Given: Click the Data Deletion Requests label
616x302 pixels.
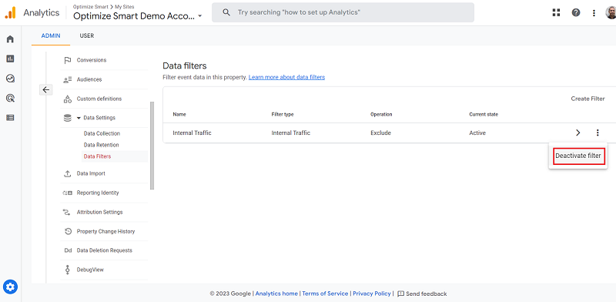Looking at the screenshot, I should [x=105, y=250].
